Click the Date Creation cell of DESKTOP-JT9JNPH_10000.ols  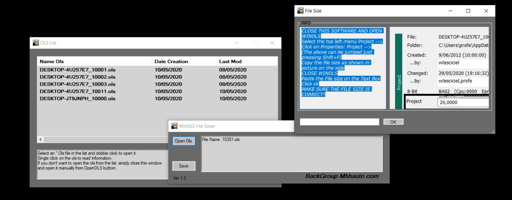[x=168, y=98]
